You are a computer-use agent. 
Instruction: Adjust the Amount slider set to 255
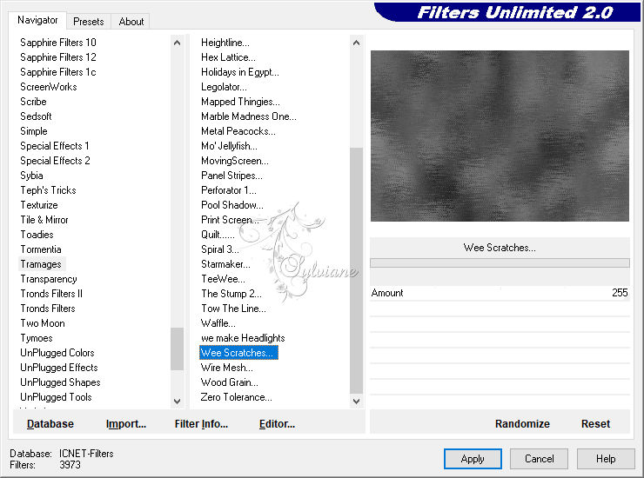pos(500,293)
